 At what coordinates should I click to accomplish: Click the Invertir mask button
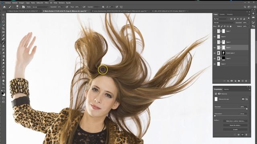235,130
